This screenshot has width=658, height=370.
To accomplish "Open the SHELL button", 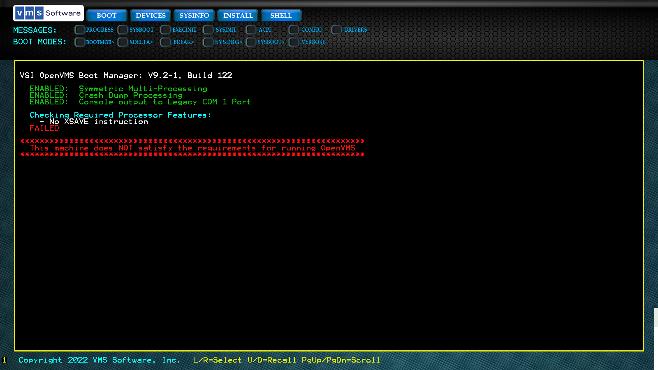I will tap(281, 16).
